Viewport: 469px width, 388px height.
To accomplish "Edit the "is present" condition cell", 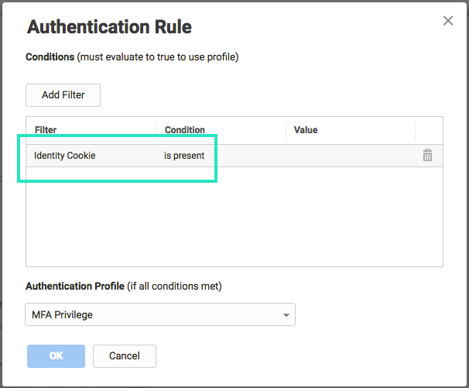I will (x=184, y=156).
